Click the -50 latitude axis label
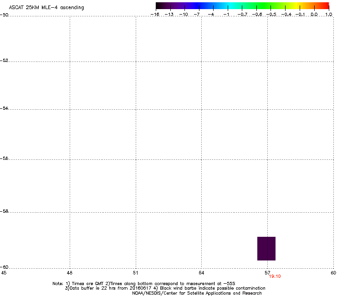Image resolution: width=337 pixels, height=296 pixels. coord(4,15)
